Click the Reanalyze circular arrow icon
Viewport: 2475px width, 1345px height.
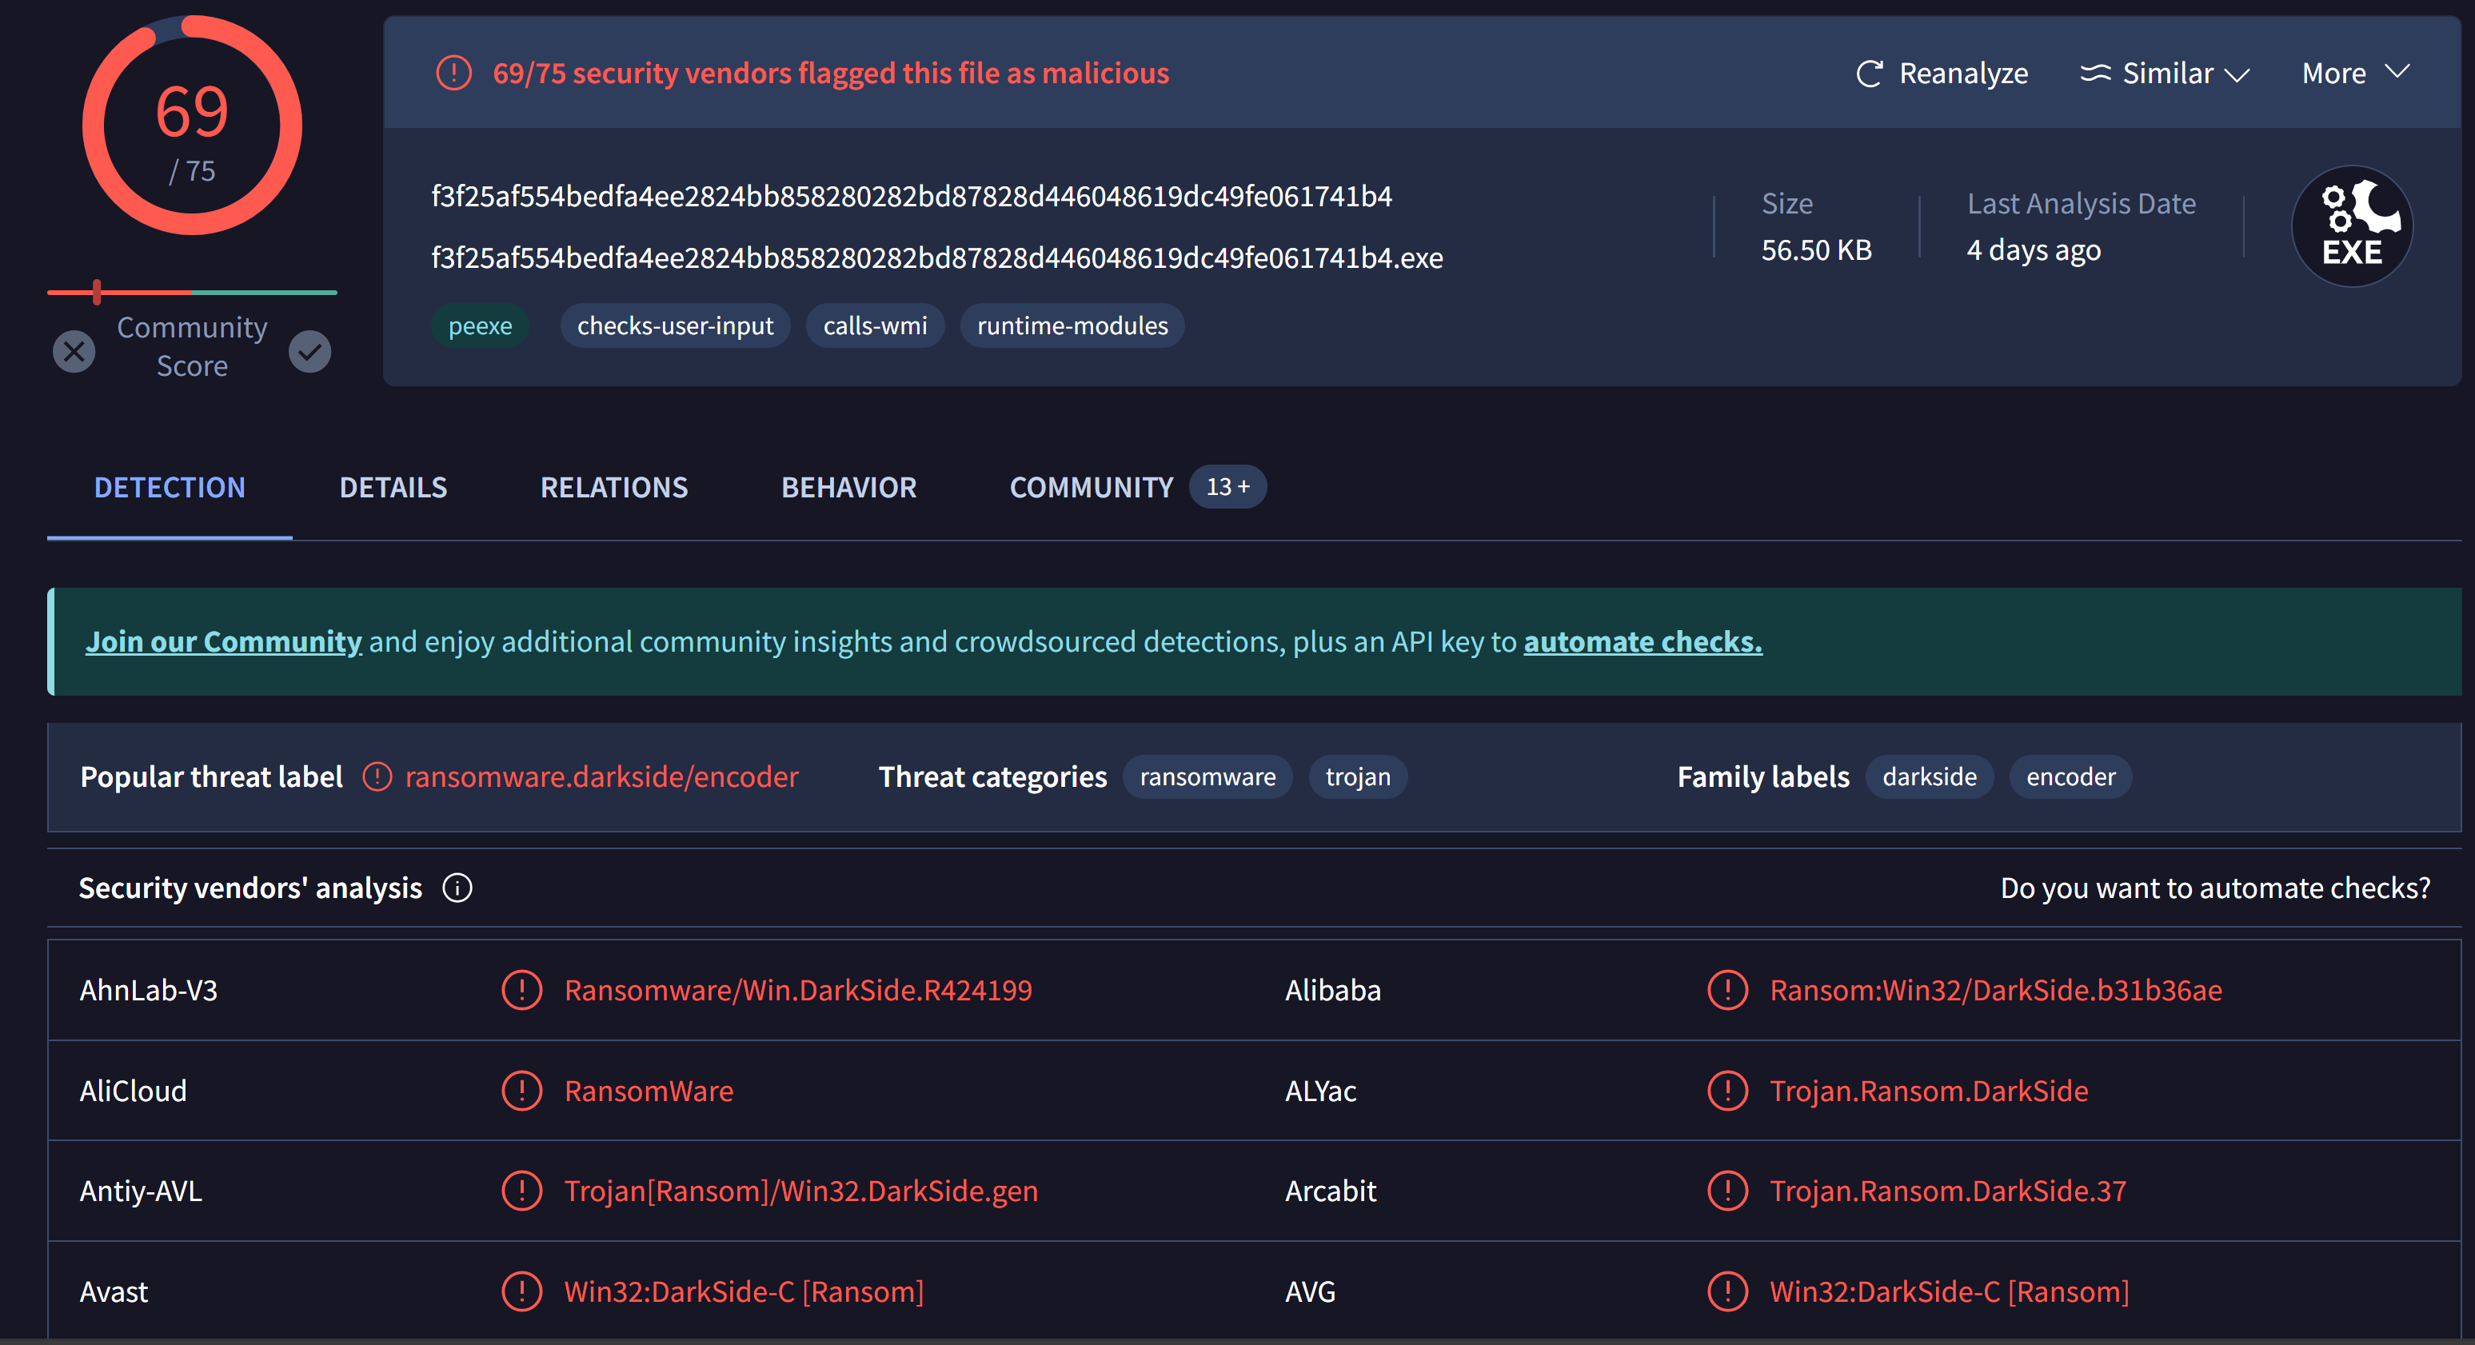point(1868,74)
